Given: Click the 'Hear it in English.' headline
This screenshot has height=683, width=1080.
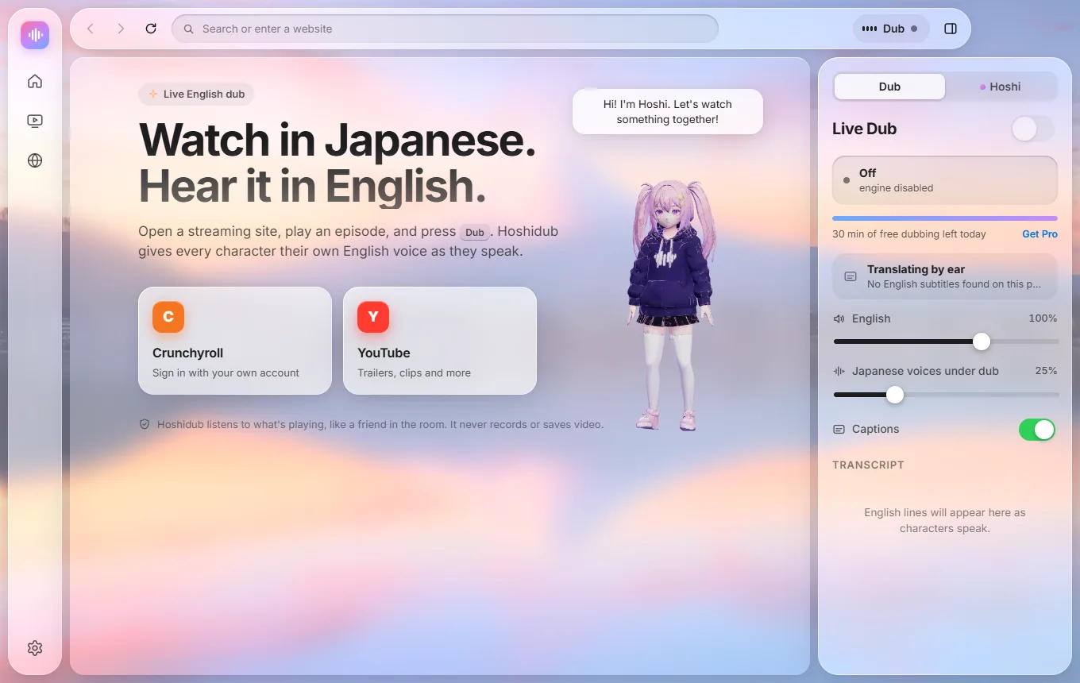Looking at the screenshot, I should click(x=312, y=186).
